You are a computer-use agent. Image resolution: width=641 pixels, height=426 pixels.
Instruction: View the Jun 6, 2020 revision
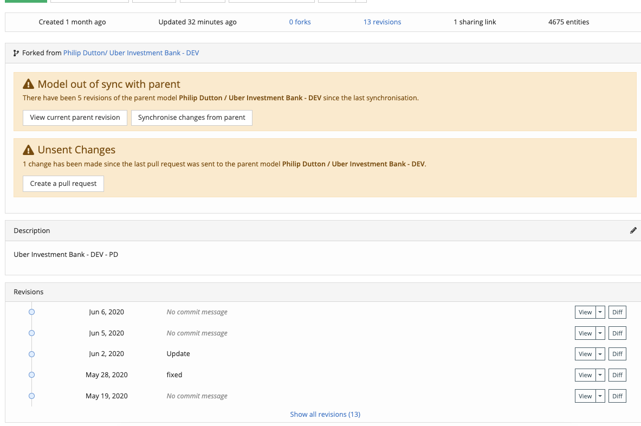point(585,312)
